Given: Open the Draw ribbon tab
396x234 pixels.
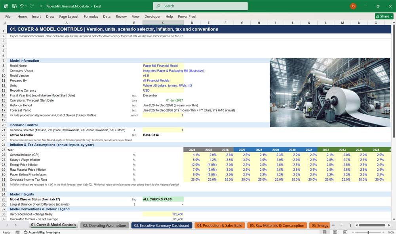Looking at the screenshot, I should pyautogui.click(x=50, y=16).
